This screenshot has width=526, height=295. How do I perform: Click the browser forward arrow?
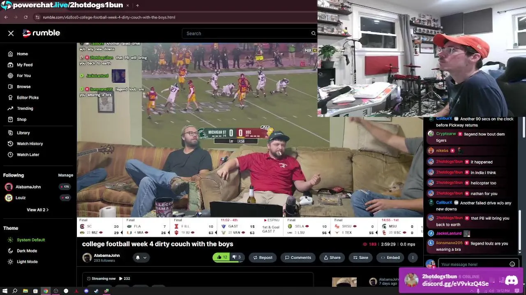pyautogui.click(x=16, y=17)
